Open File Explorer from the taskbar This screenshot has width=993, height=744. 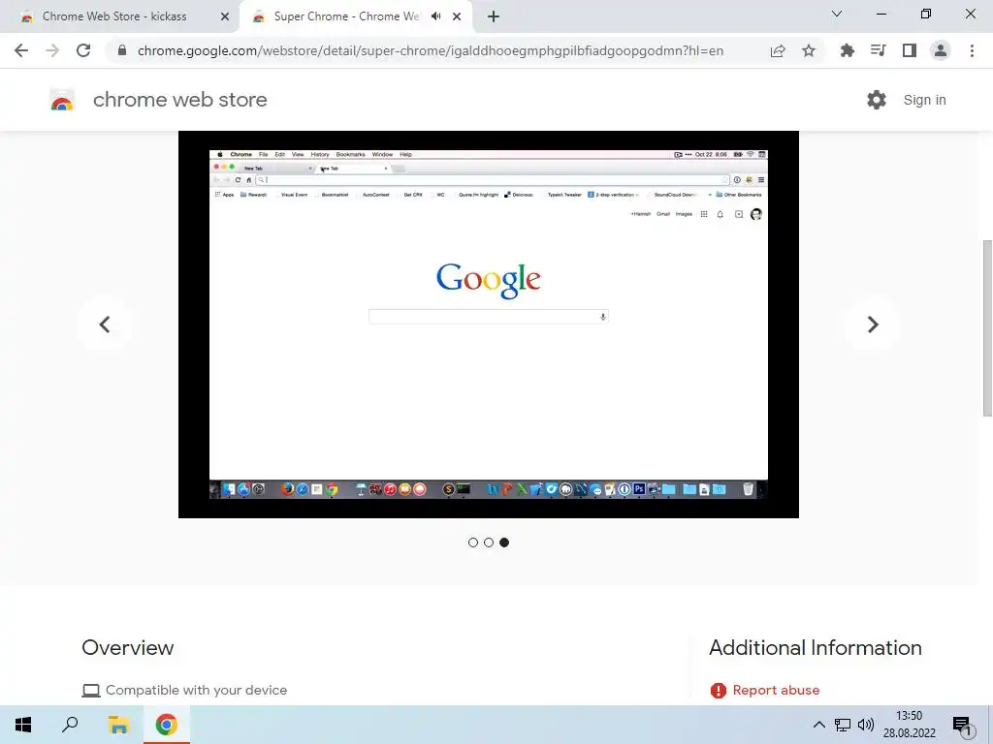click(118, 725)
